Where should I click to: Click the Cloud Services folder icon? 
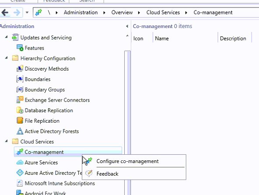pos(15,141)
